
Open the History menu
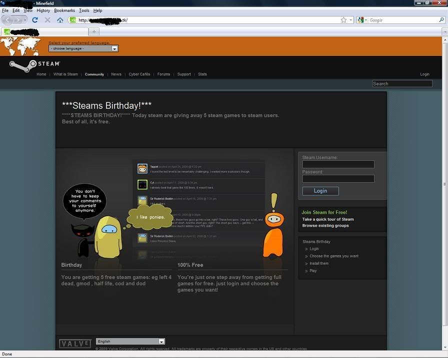coord(43,10)
